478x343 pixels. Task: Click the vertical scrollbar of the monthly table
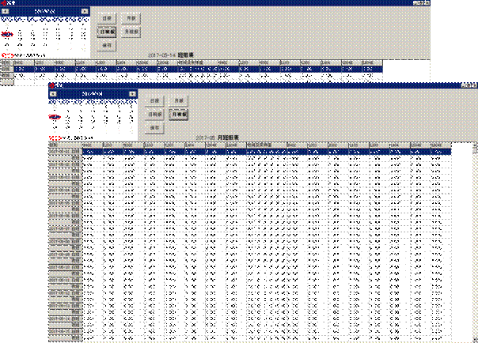[474, 237]
